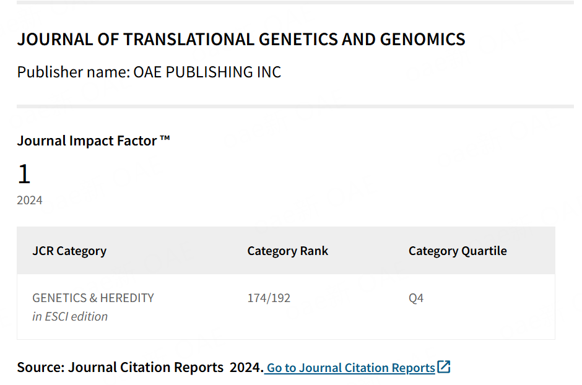Click the Source: Journal Citation Reports text

[x=120, y=367]
